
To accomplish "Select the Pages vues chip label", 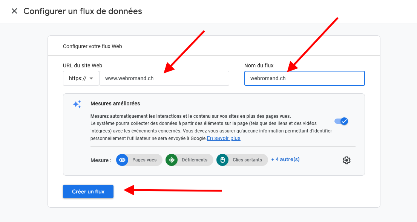I will click(x=144, y=160).
